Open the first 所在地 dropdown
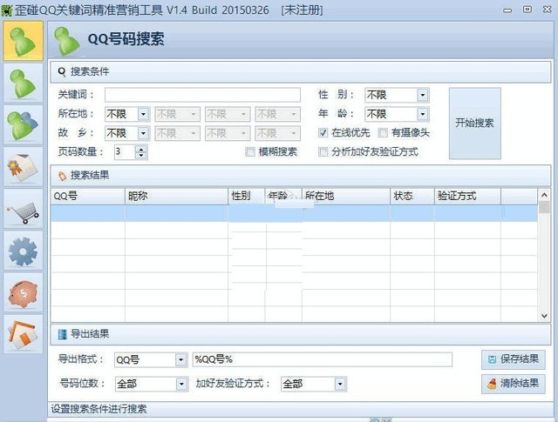 [143, 114]
